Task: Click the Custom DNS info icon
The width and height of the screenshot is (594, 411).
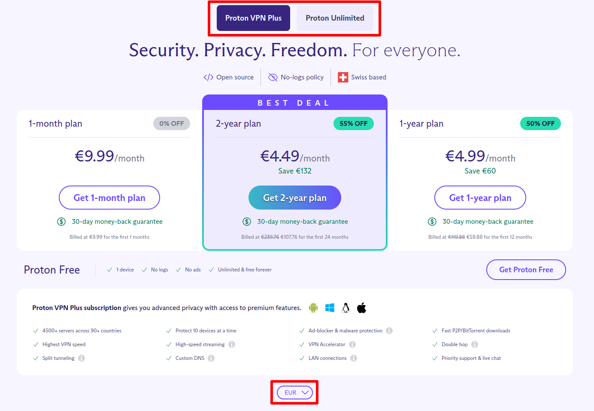Action: (211, 358)
